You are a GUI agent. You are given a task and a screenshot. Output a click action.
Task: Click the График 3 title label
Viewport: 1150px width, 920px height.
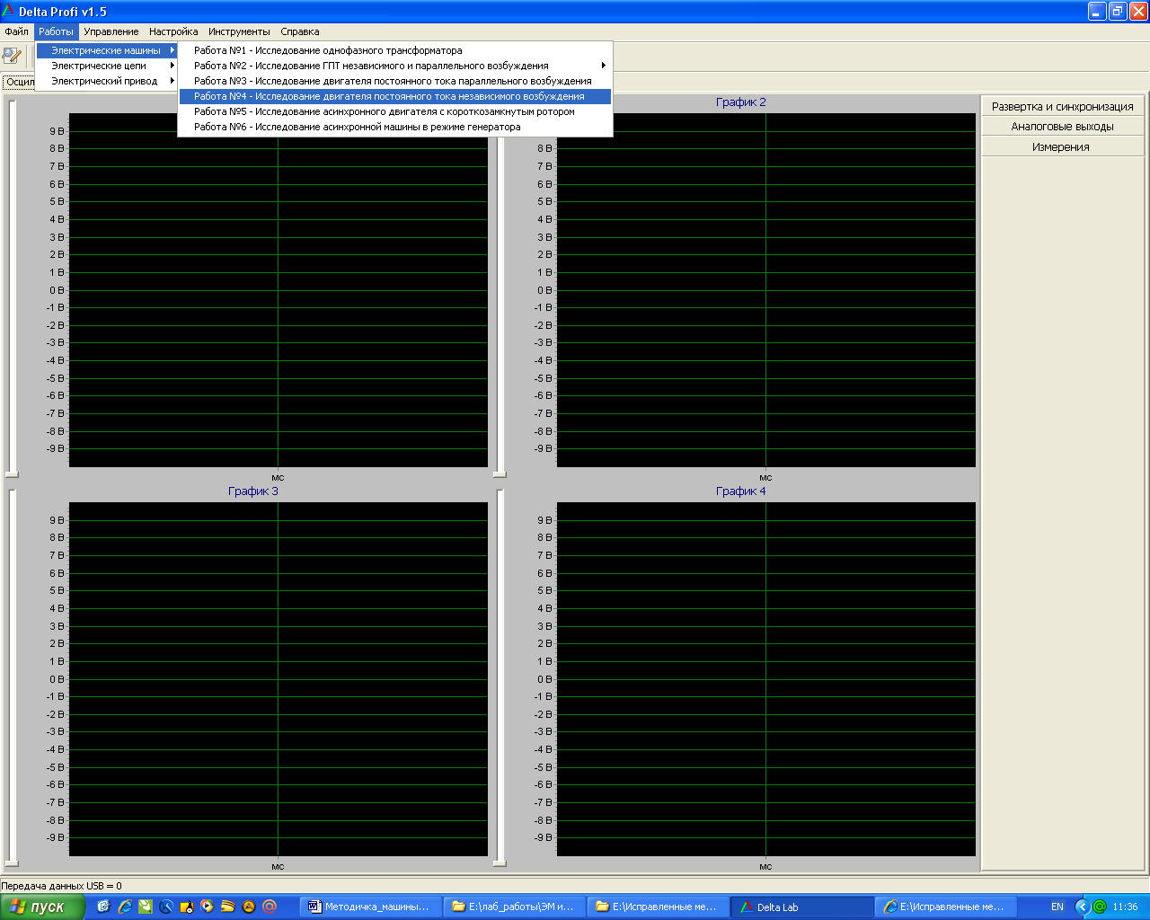click(253, 491)
